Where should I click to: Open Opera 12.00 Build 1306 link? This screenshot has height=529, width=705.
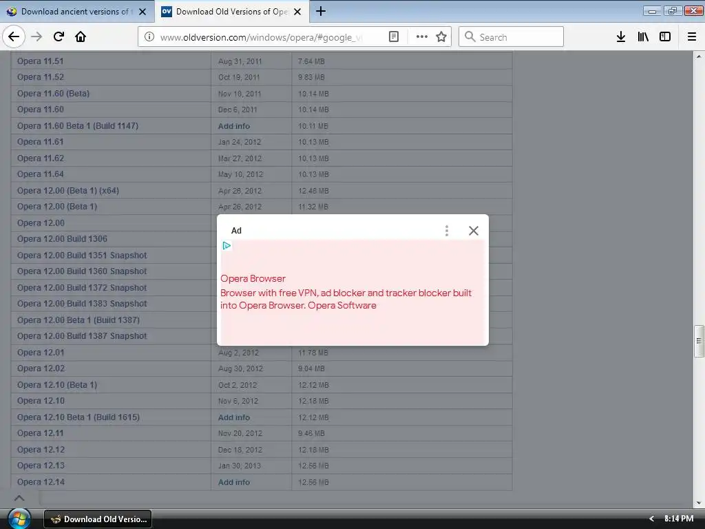[x=62, y=239]
